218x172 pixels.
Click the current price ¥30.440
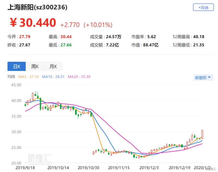(33, 23)
